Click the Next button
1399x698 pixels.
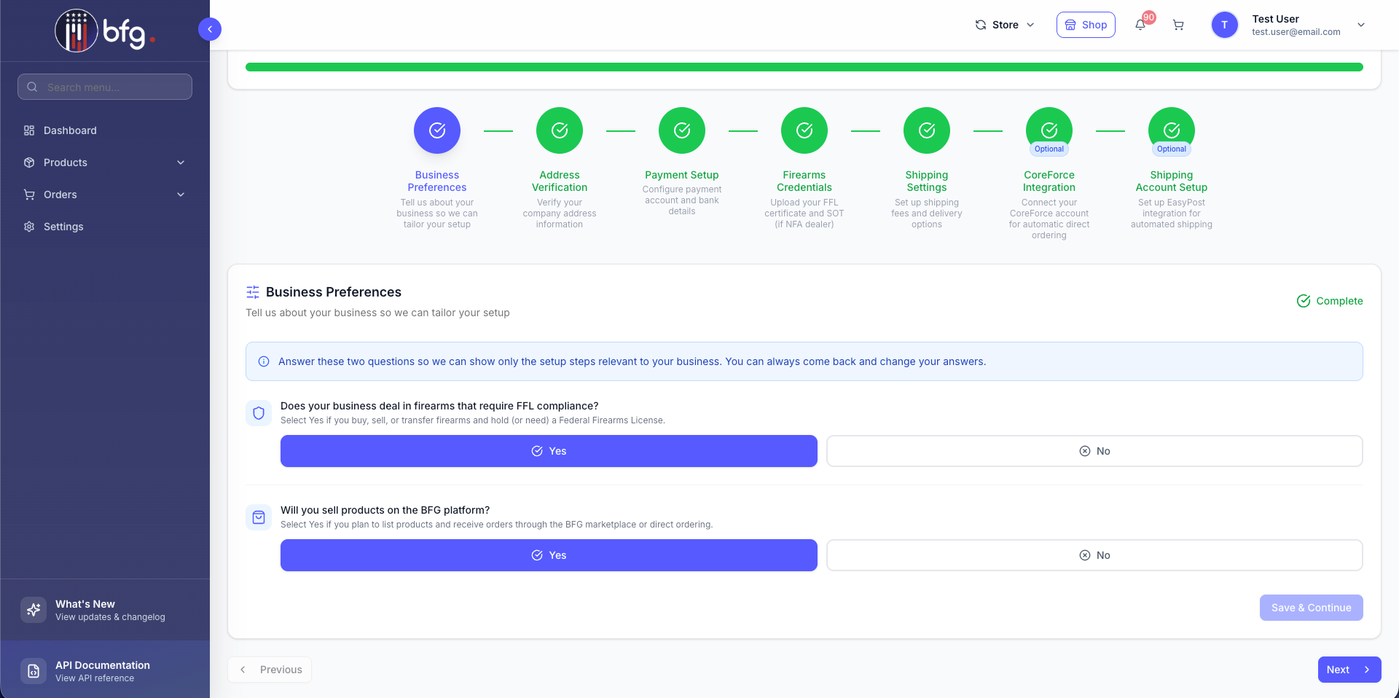click(x=1349, y=670)
